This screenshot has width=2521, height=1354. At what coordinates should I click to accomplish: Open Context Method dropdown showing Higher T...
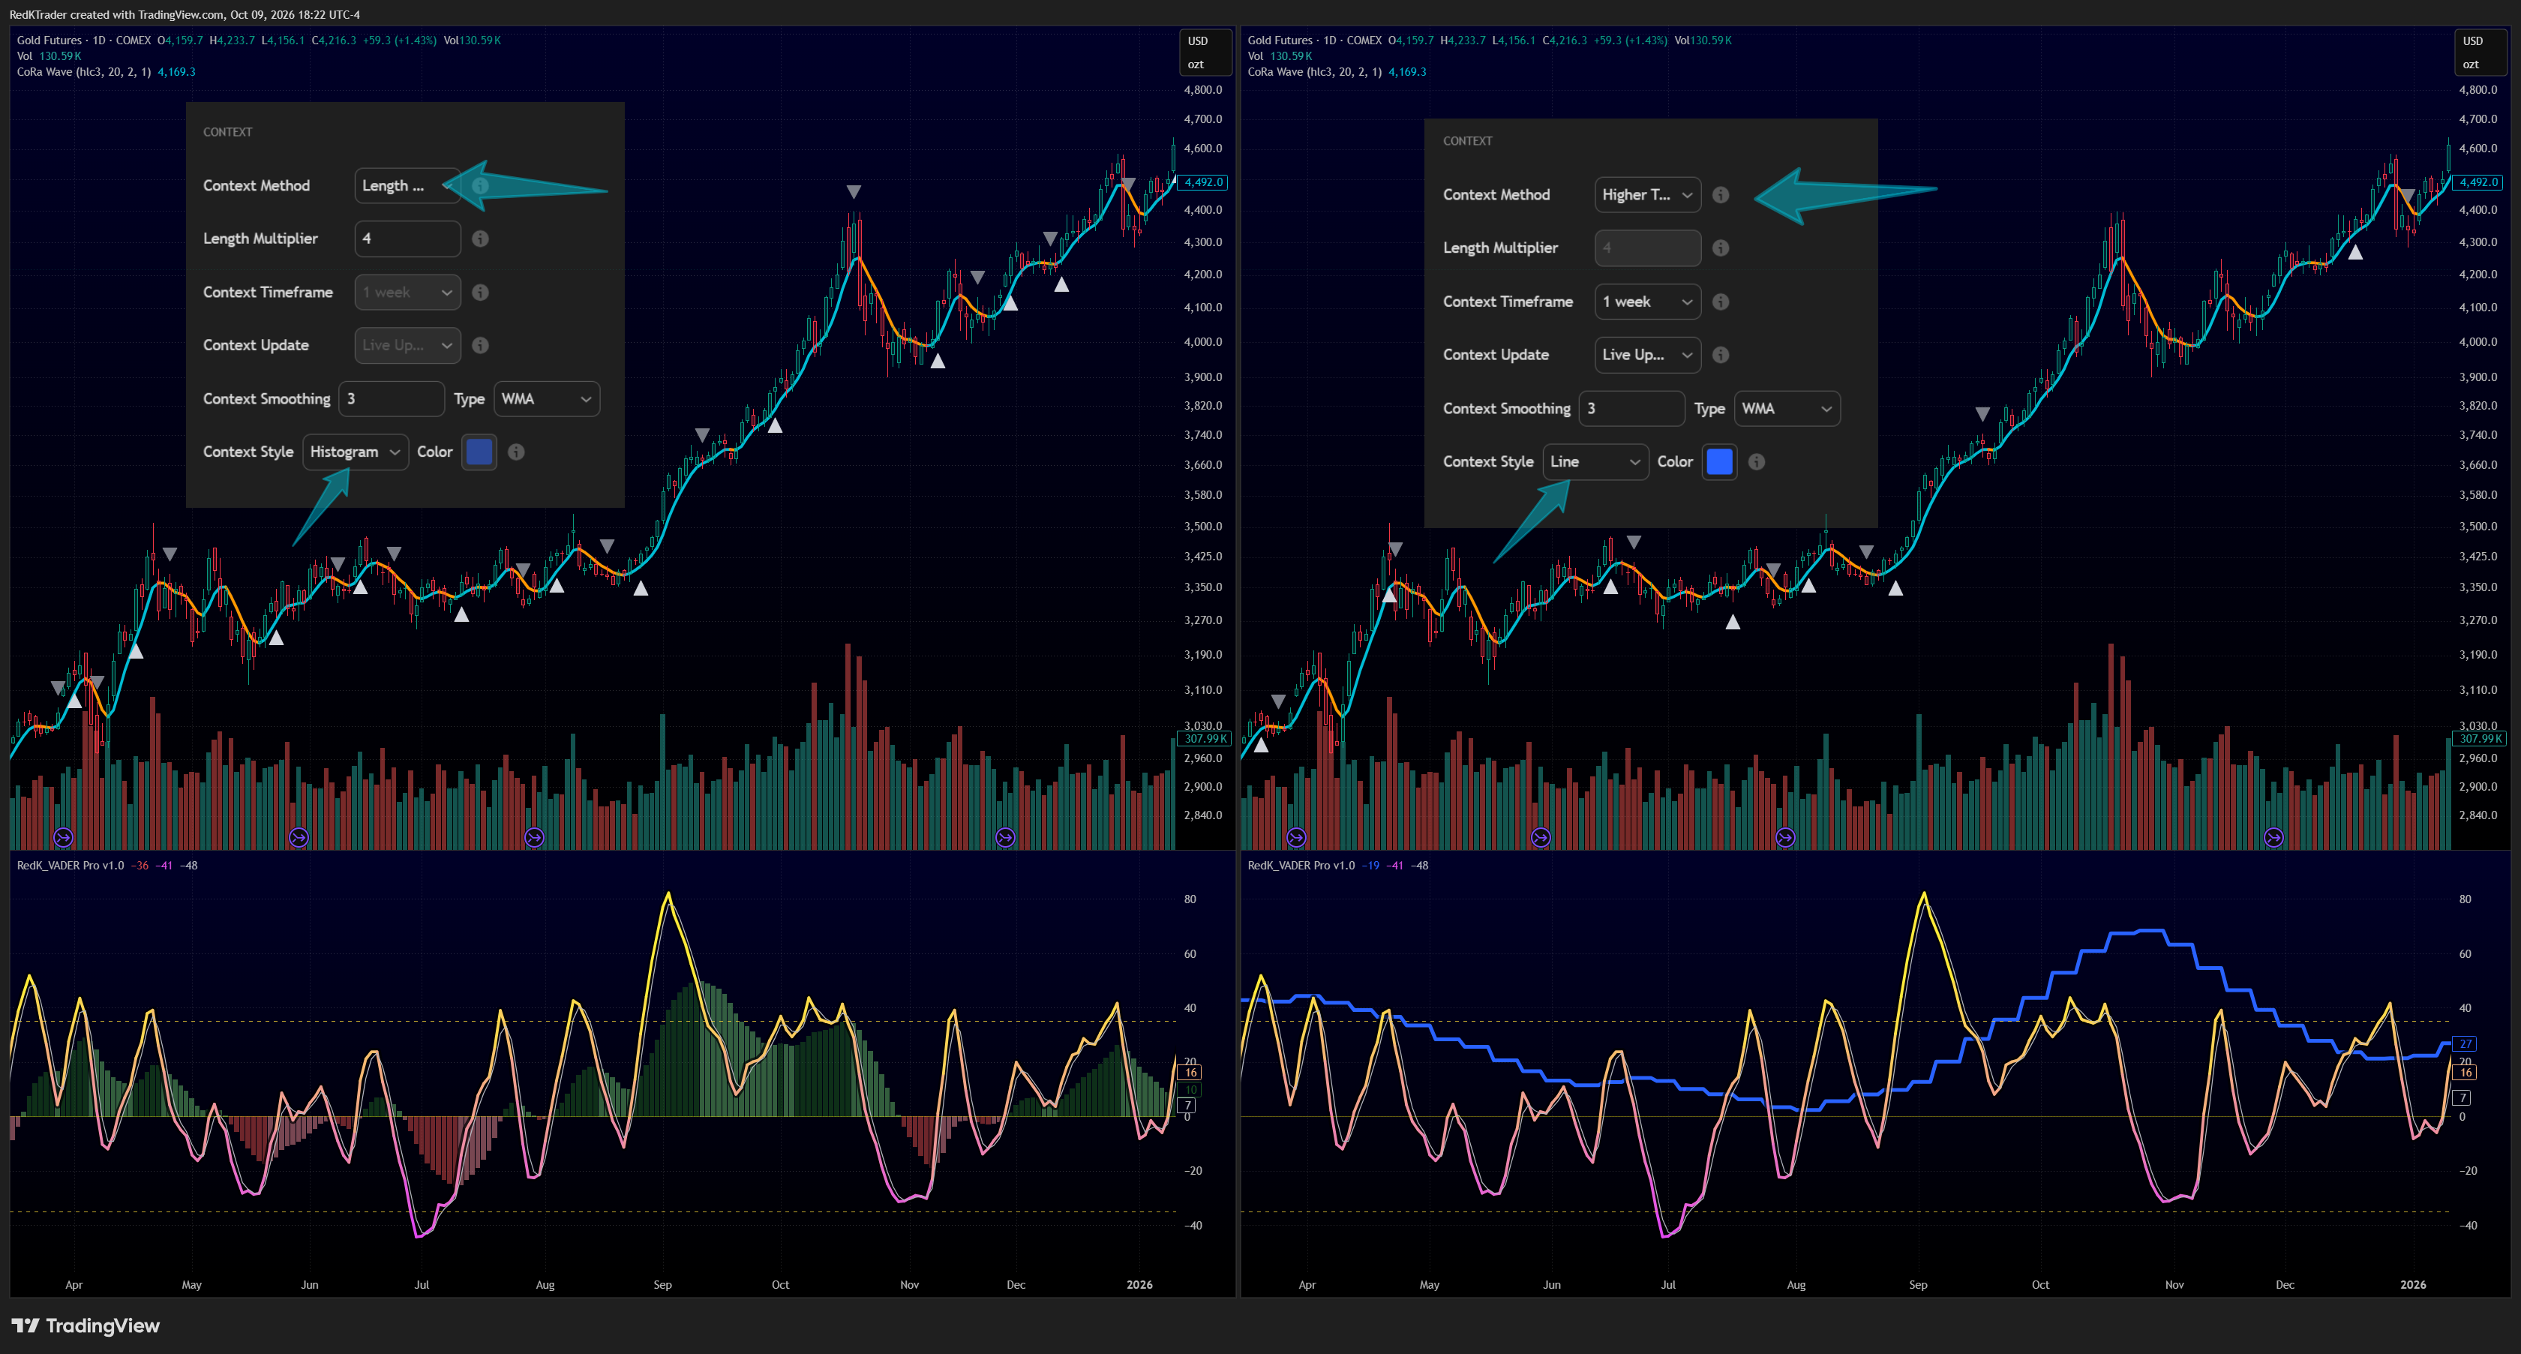1647,195
